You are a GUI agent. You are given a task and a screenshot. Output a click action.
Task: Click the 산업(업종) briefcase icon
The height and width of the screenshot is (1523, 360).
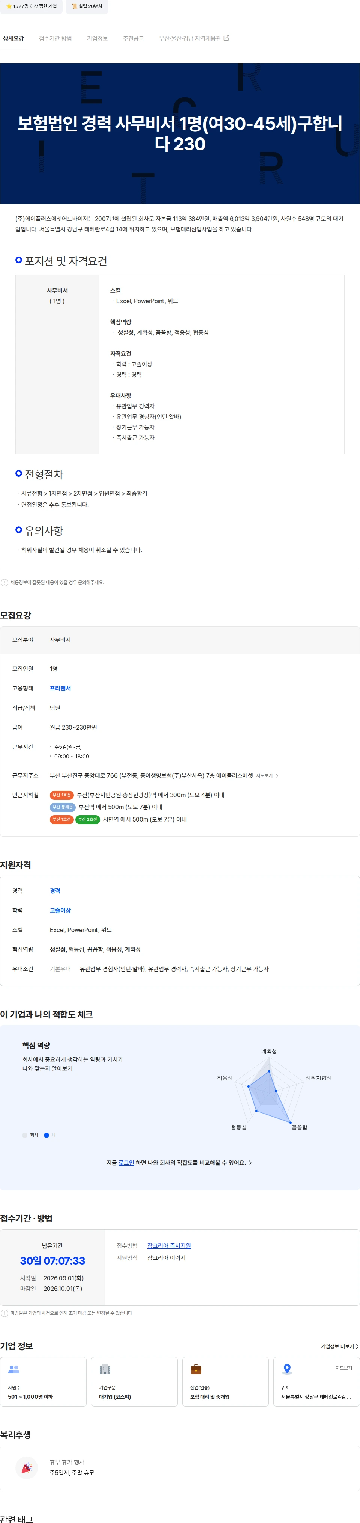point(196,1369)
